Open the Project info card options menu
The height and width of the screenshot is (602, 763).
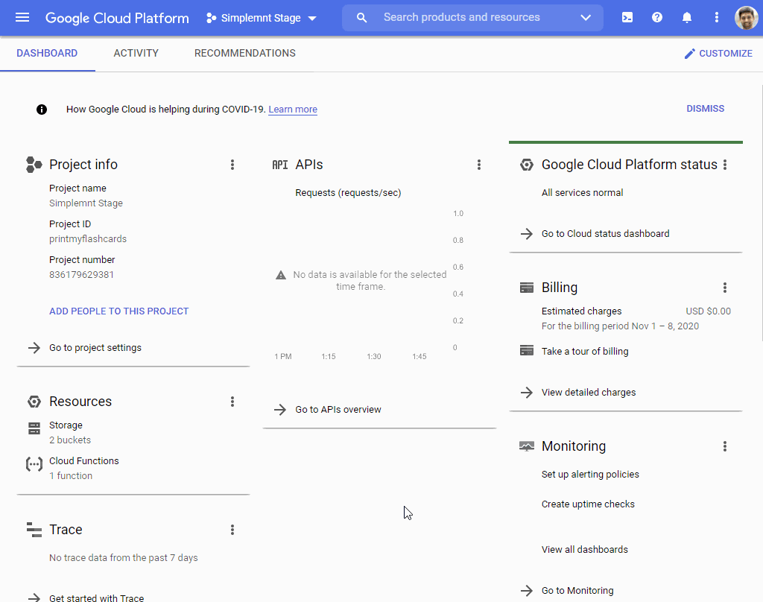232,165
